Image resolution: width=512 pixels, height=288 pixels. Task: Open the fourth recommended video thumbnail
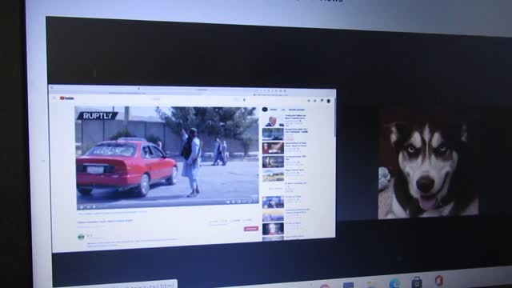click(273, 162)
